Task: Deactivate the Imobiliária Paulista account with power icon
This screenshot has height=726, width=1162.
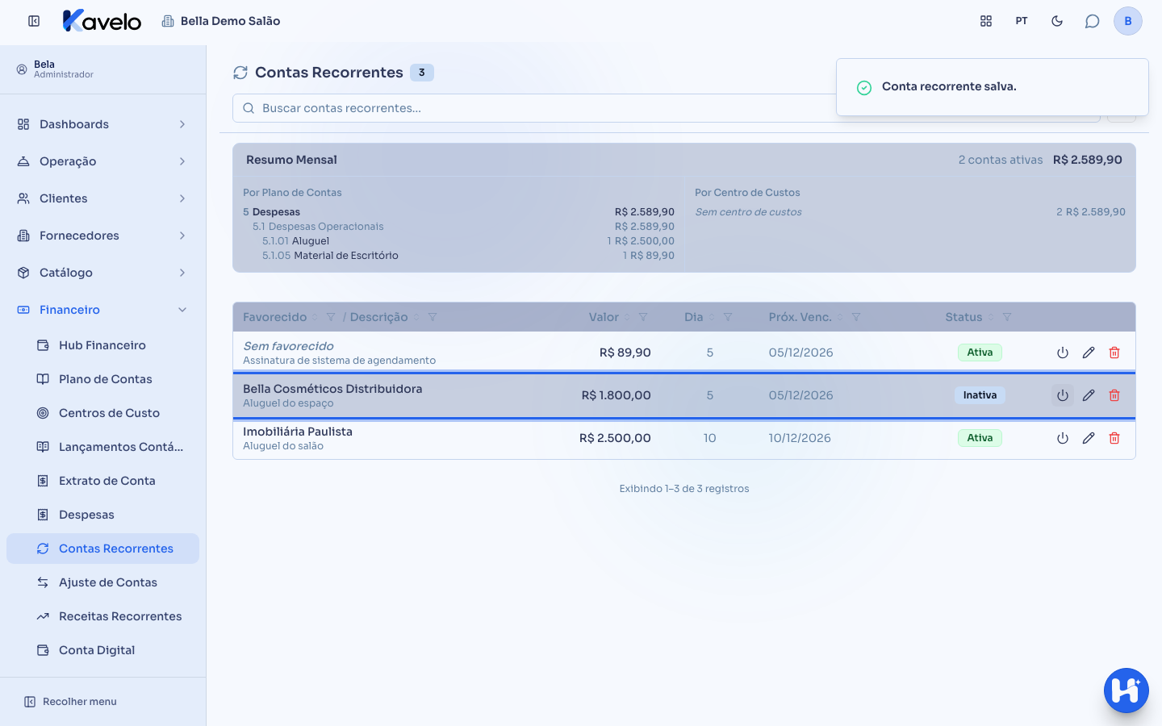Action: 1063,438
